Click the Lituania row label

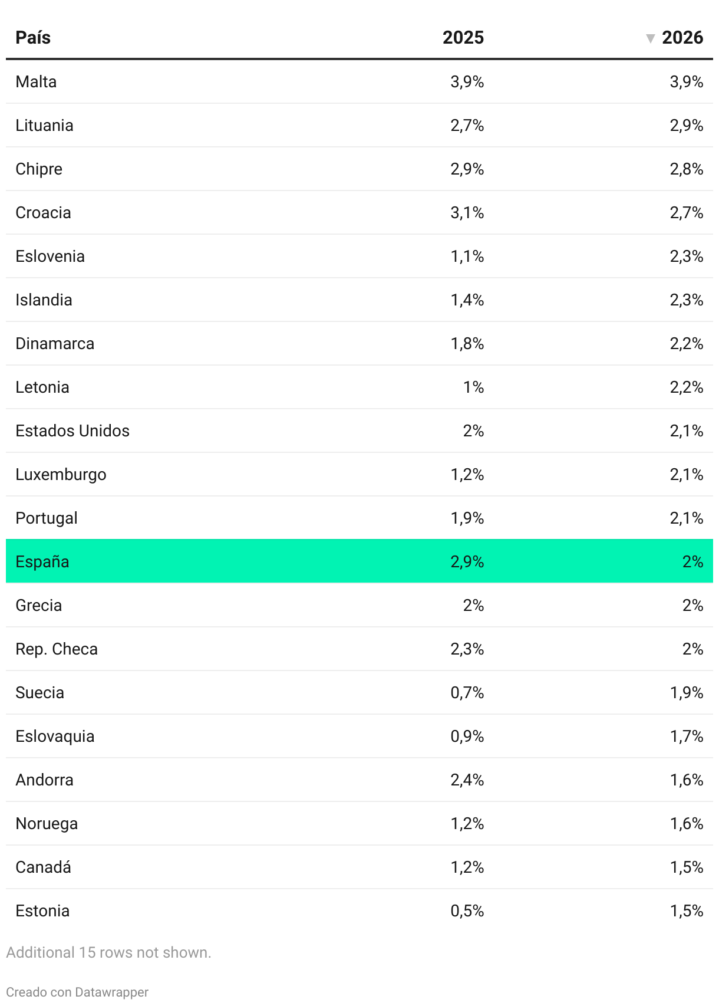coord(44,125)
